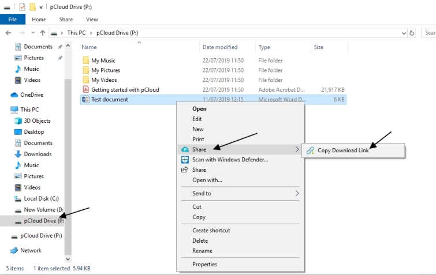Click the Windows share arrow icon
Screen dimensions: 436x275
pyautogui.click(x=185, y=169)
